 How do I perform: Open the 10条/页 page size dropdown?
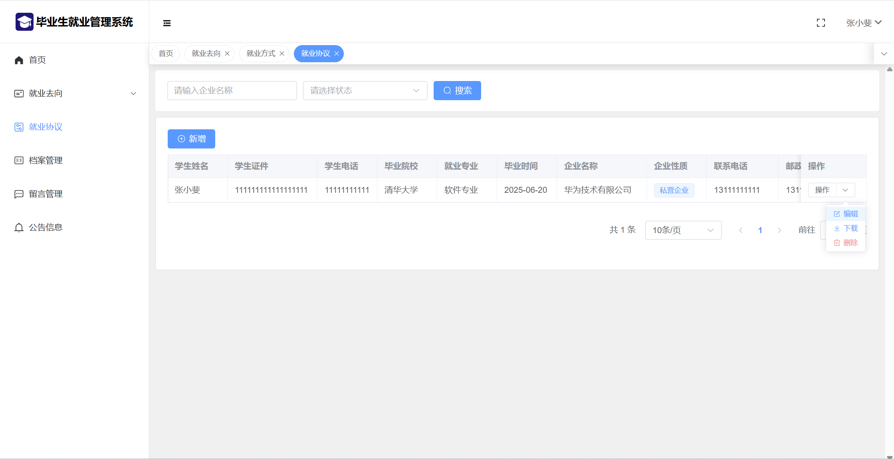coord(683,230)
